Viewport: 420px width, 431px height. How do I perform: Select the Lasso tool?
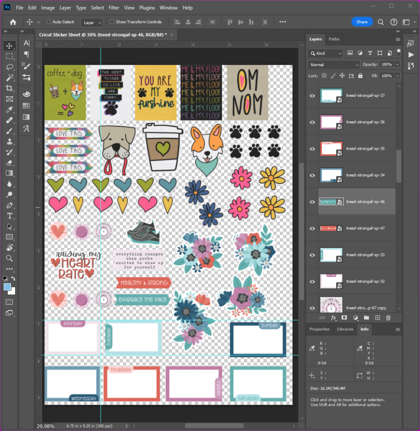[x=9, y=67]
